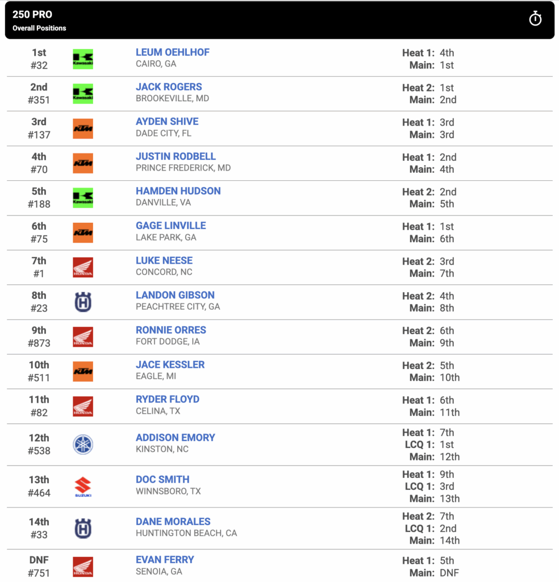Click Doc Smith's Suzuki logo

click(83, 487)
